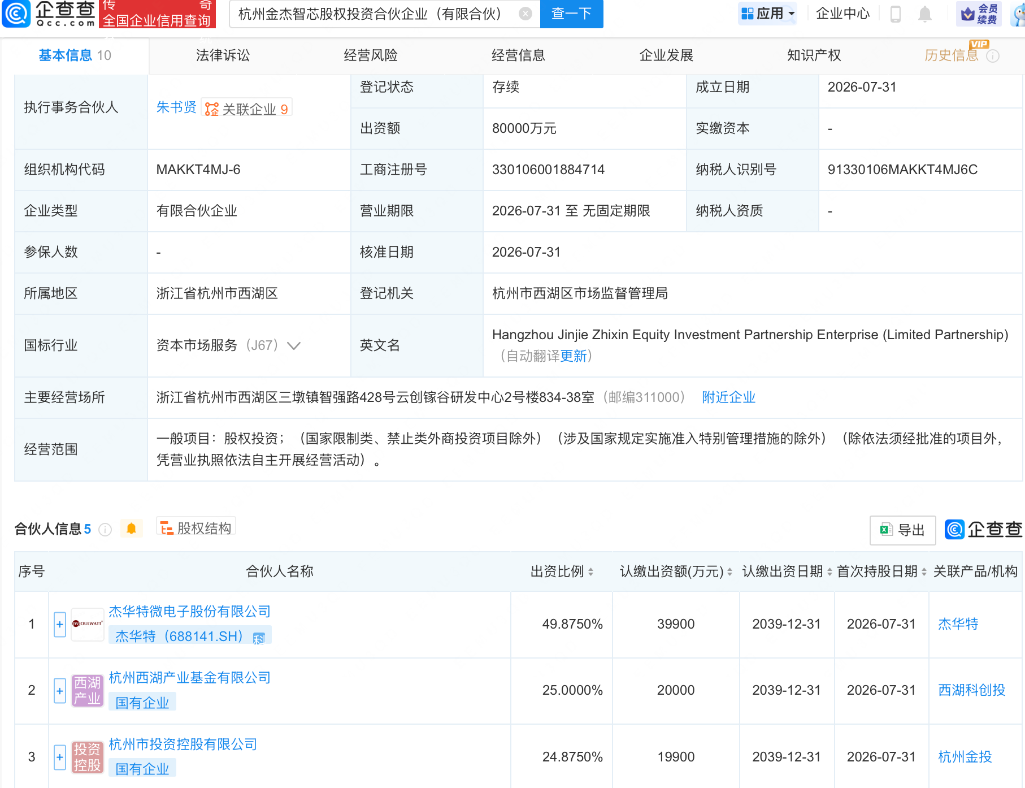Open 企业中心 link

click(843, 14)
